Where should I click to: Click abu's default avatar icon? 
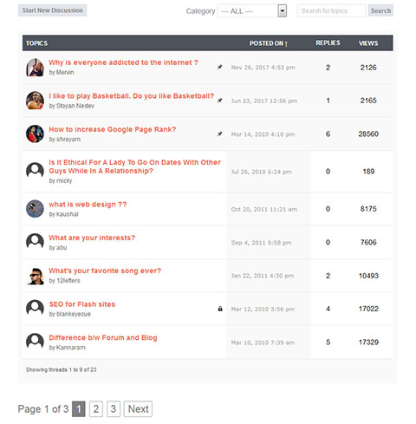tap(35, 242)
